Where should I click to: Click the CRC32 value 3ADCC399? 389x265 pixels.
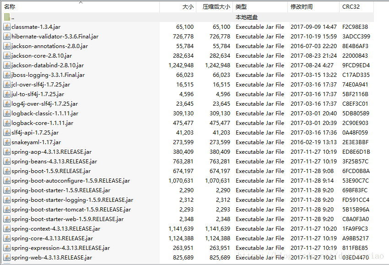356,37
